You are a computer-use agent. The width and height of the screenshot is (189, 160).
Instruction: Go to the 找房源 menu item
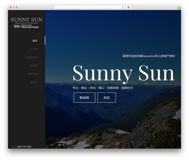(x=34, y=66)
